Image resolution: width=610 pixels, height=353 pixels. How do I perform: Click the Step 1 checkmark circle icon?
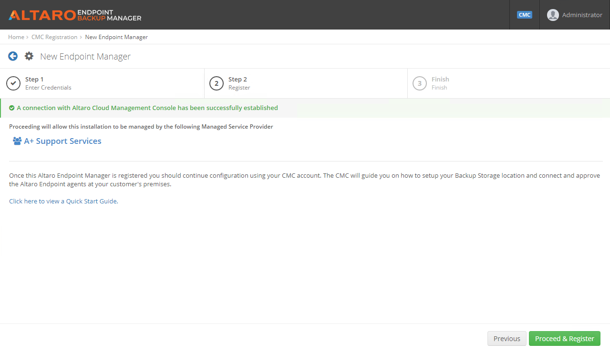(x=13, y=83)
